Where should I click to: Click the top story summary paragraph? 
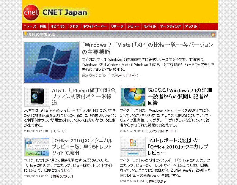(148, 64)
